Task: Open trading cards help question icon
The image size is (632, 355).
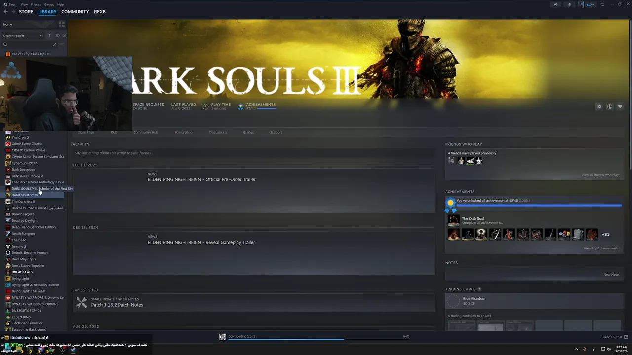Action: [479, 289]
